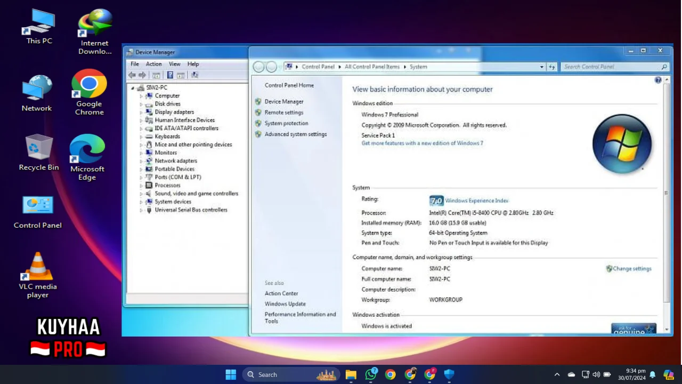Click Change settings for computer name

pos(632,269)
